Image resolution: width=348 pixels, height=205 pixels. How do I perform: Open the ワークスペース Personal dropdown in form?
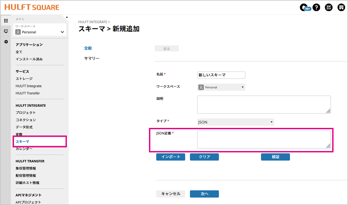click(221, 87)
